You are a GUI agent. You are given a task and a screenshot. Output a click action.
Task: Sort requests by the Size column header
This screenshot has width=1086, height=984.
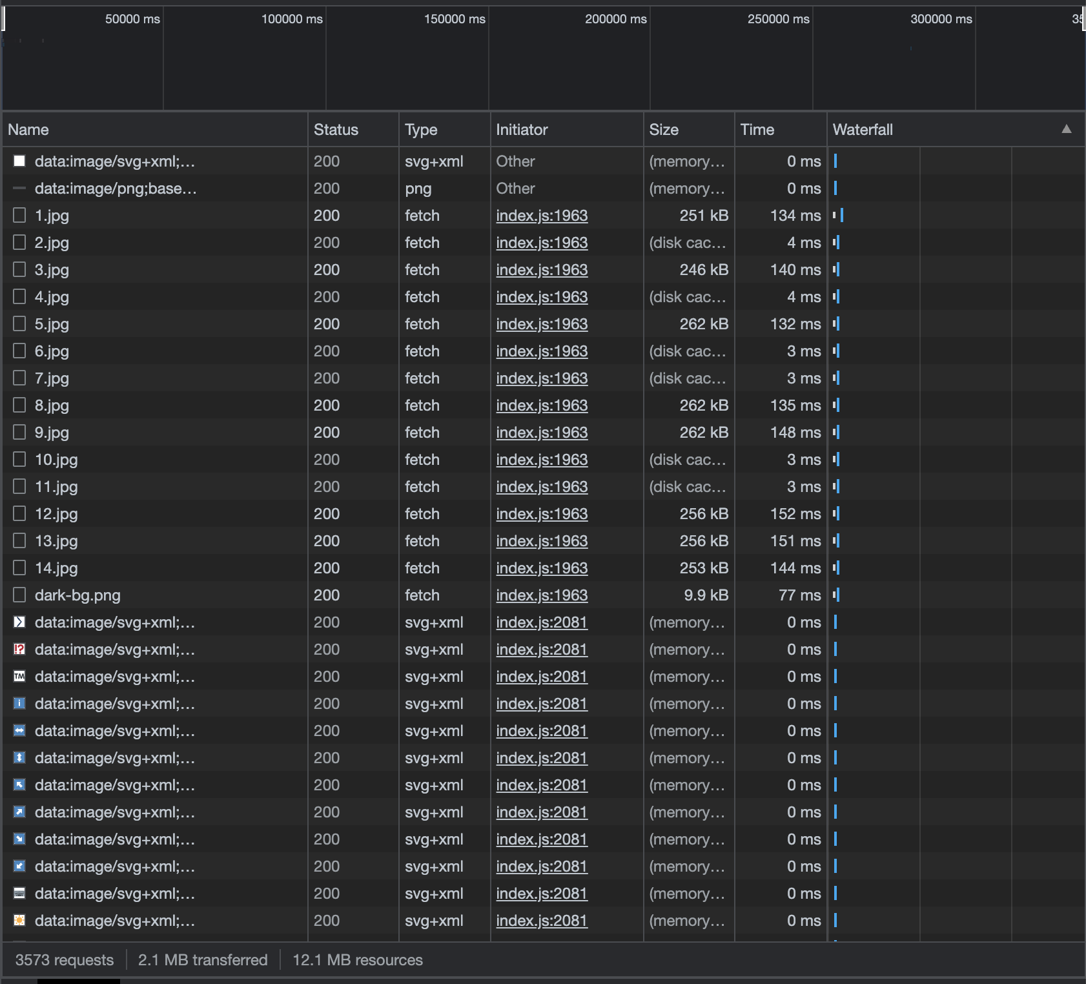tap(664, 129)
